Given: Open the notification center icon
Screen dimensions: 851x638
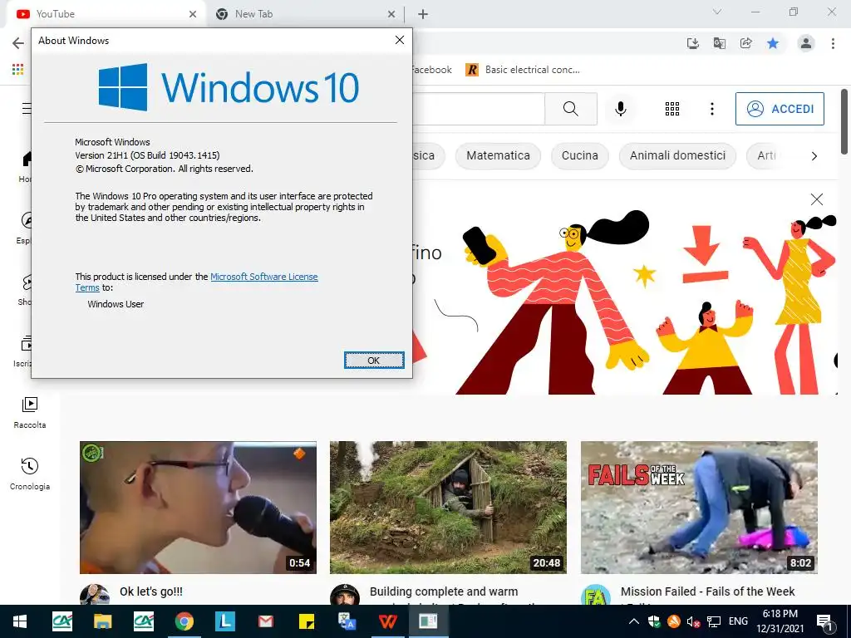Looking at the screenshot, I should pyautogui.click(x=825, y=621).
